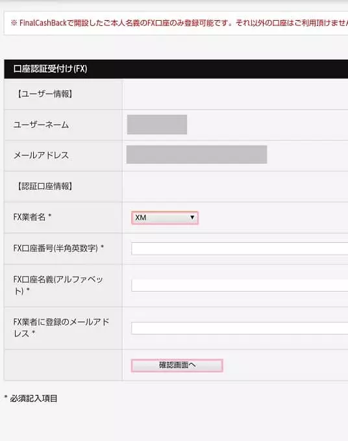Click the FX業者名 field label
The width and height of the screenshot is (348, 441).
point(32,217)
